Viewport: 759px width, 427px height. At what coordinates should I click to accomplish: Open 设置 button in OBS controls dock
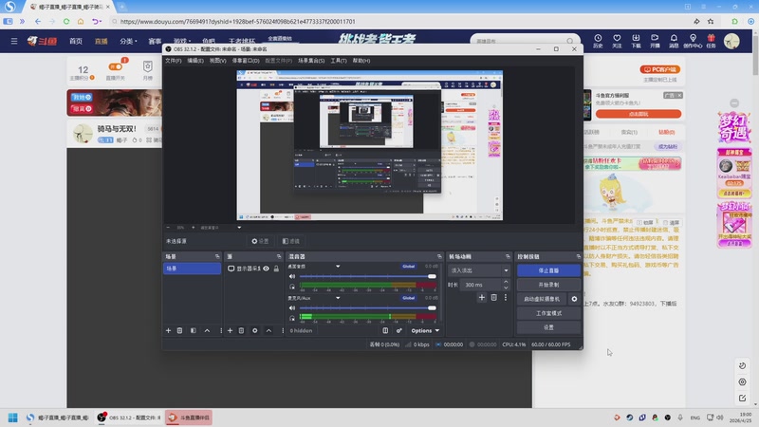[548, 327]
